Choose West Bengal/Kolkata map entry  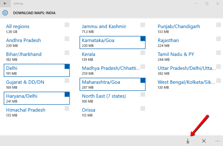pyautogui.click(x=188, y=84)
